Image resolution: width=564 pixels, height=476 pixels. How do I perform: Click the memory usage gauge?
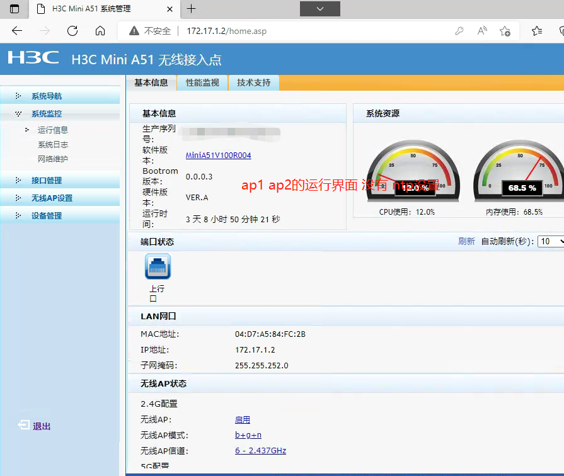tap(519, 170)
